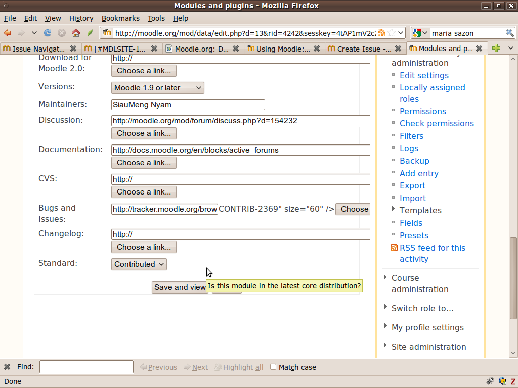Image resolution: width=518 pixels, height=388 pixels.
Task: Click Choose a link under Changelog
Action: (x=144, y=247)
